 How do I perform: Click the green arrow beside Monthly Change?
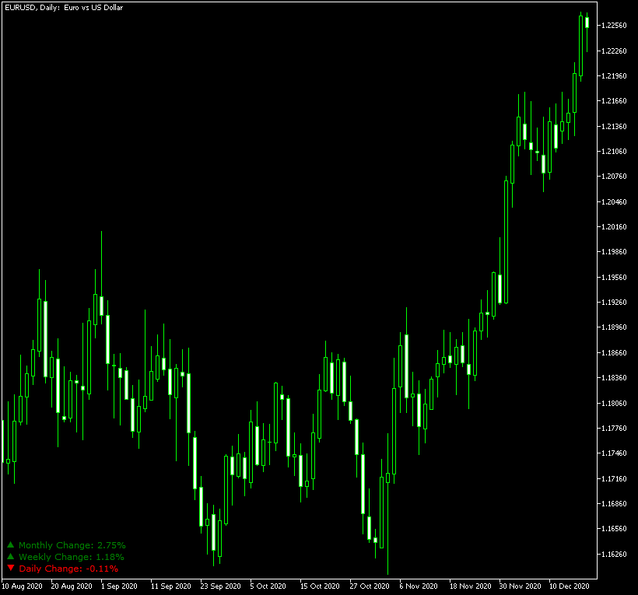[11, 545]
